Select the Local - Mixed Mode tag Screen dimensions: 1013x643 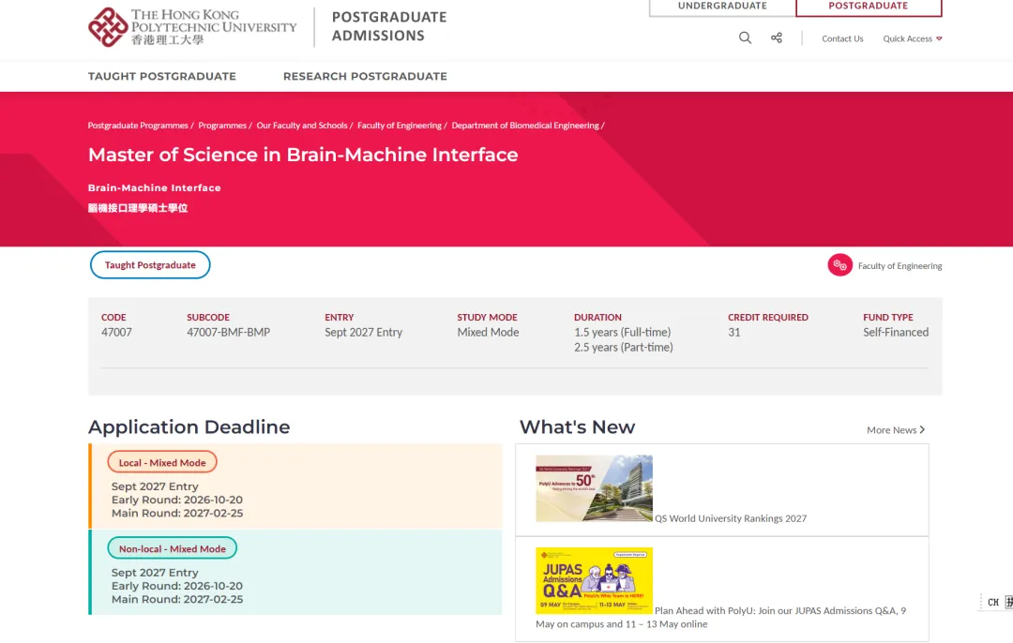pos(162,462)
